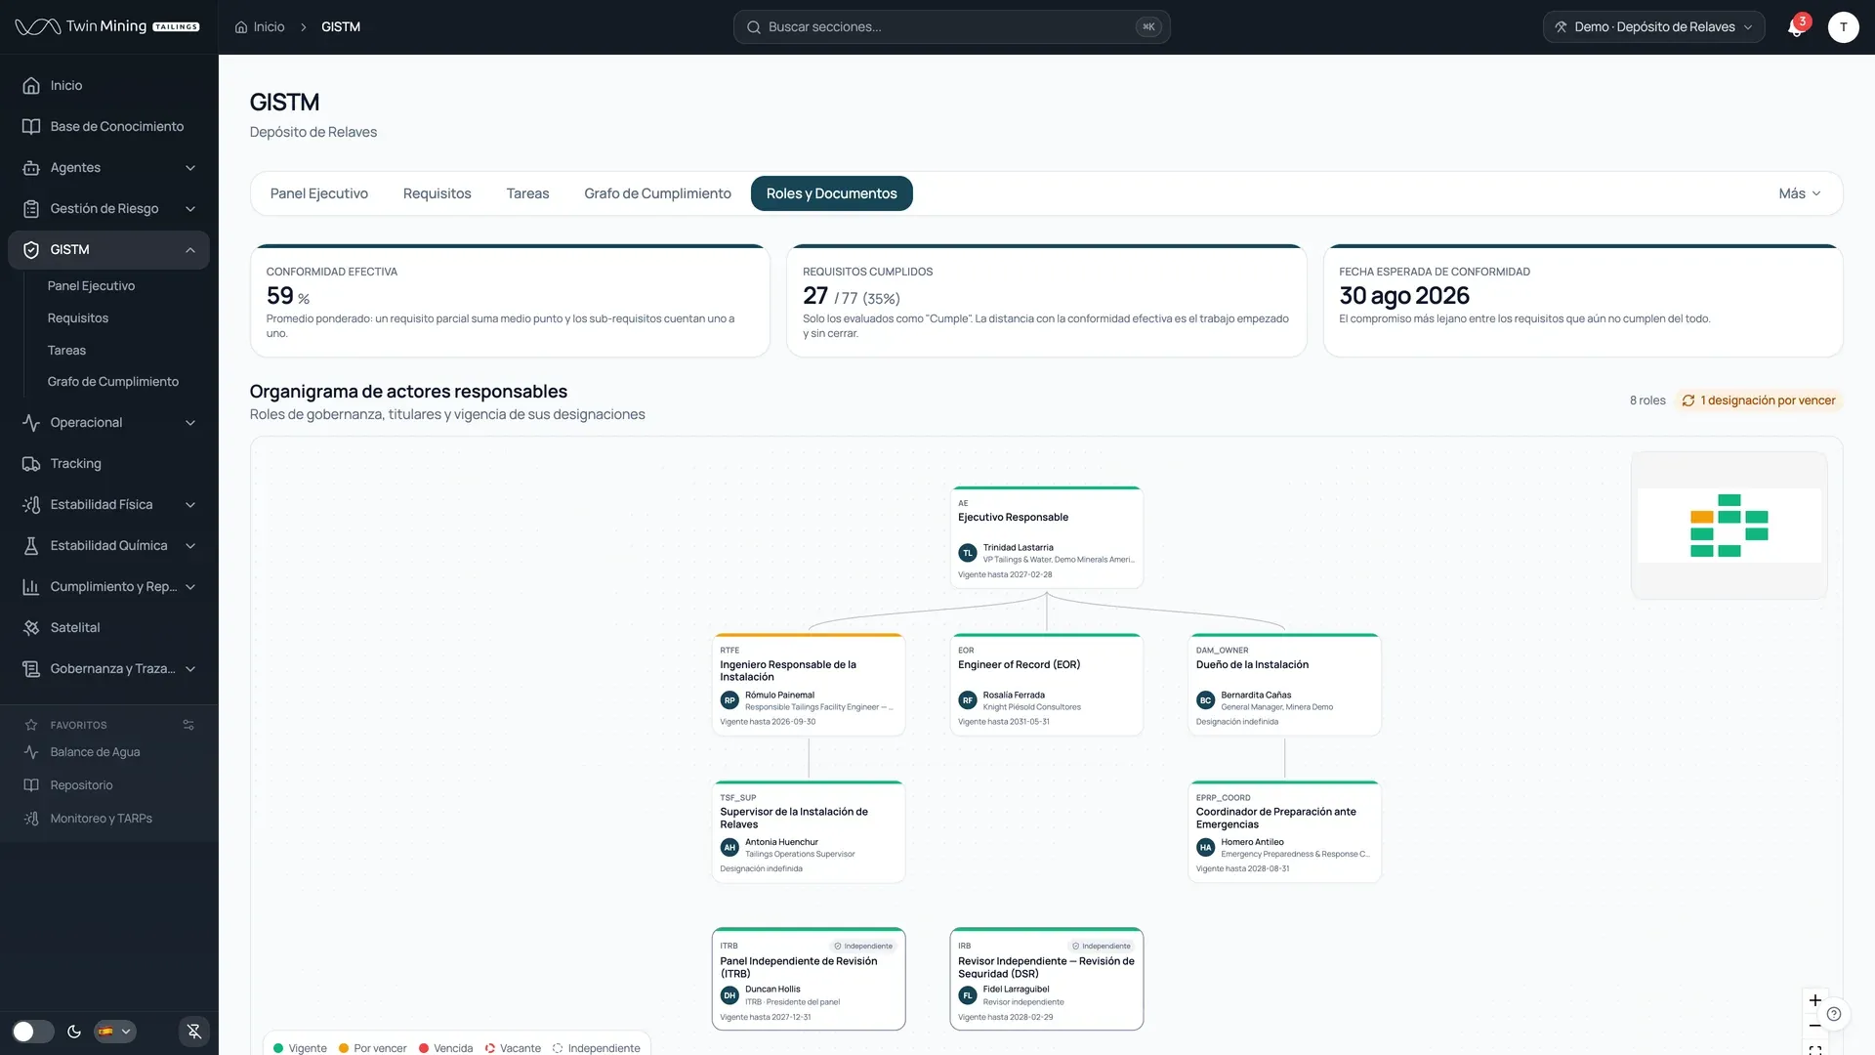This screenshot has height=1055, width=1875.
Task: Click the DH avatar of Duncan Hollis
Action: [729, 995]
